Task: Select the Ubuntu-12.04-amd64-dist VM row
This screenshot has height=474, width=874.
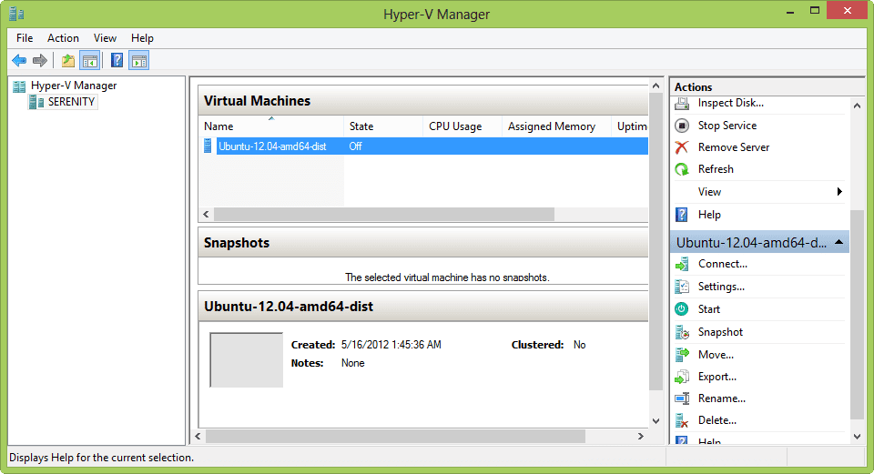Action: tap(423, 146)
